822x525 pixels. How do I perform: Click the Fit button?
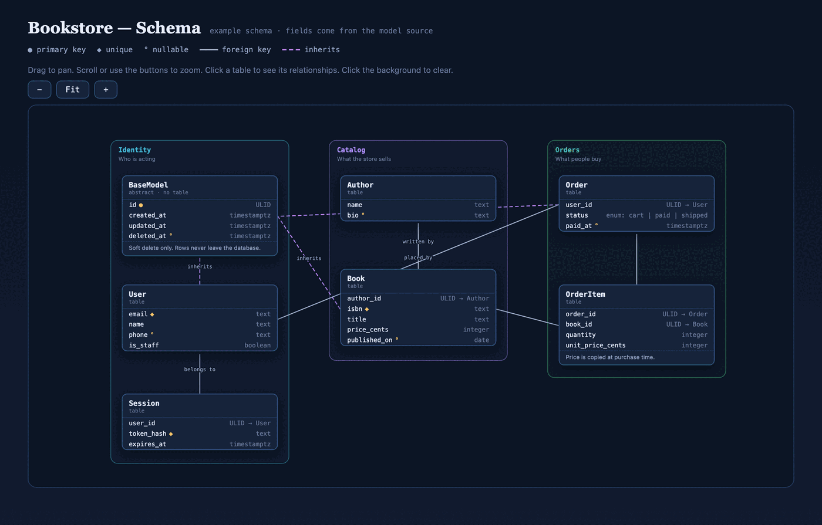(73, 90)
